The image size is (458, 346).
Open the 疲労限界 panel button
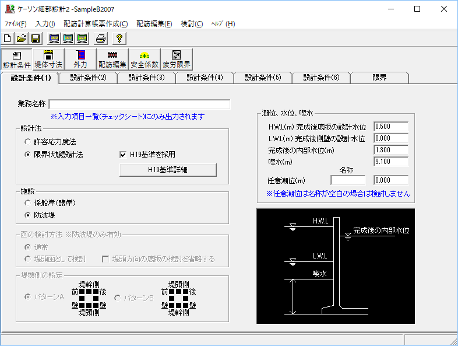pyautogui.click(x=177, y=60)
